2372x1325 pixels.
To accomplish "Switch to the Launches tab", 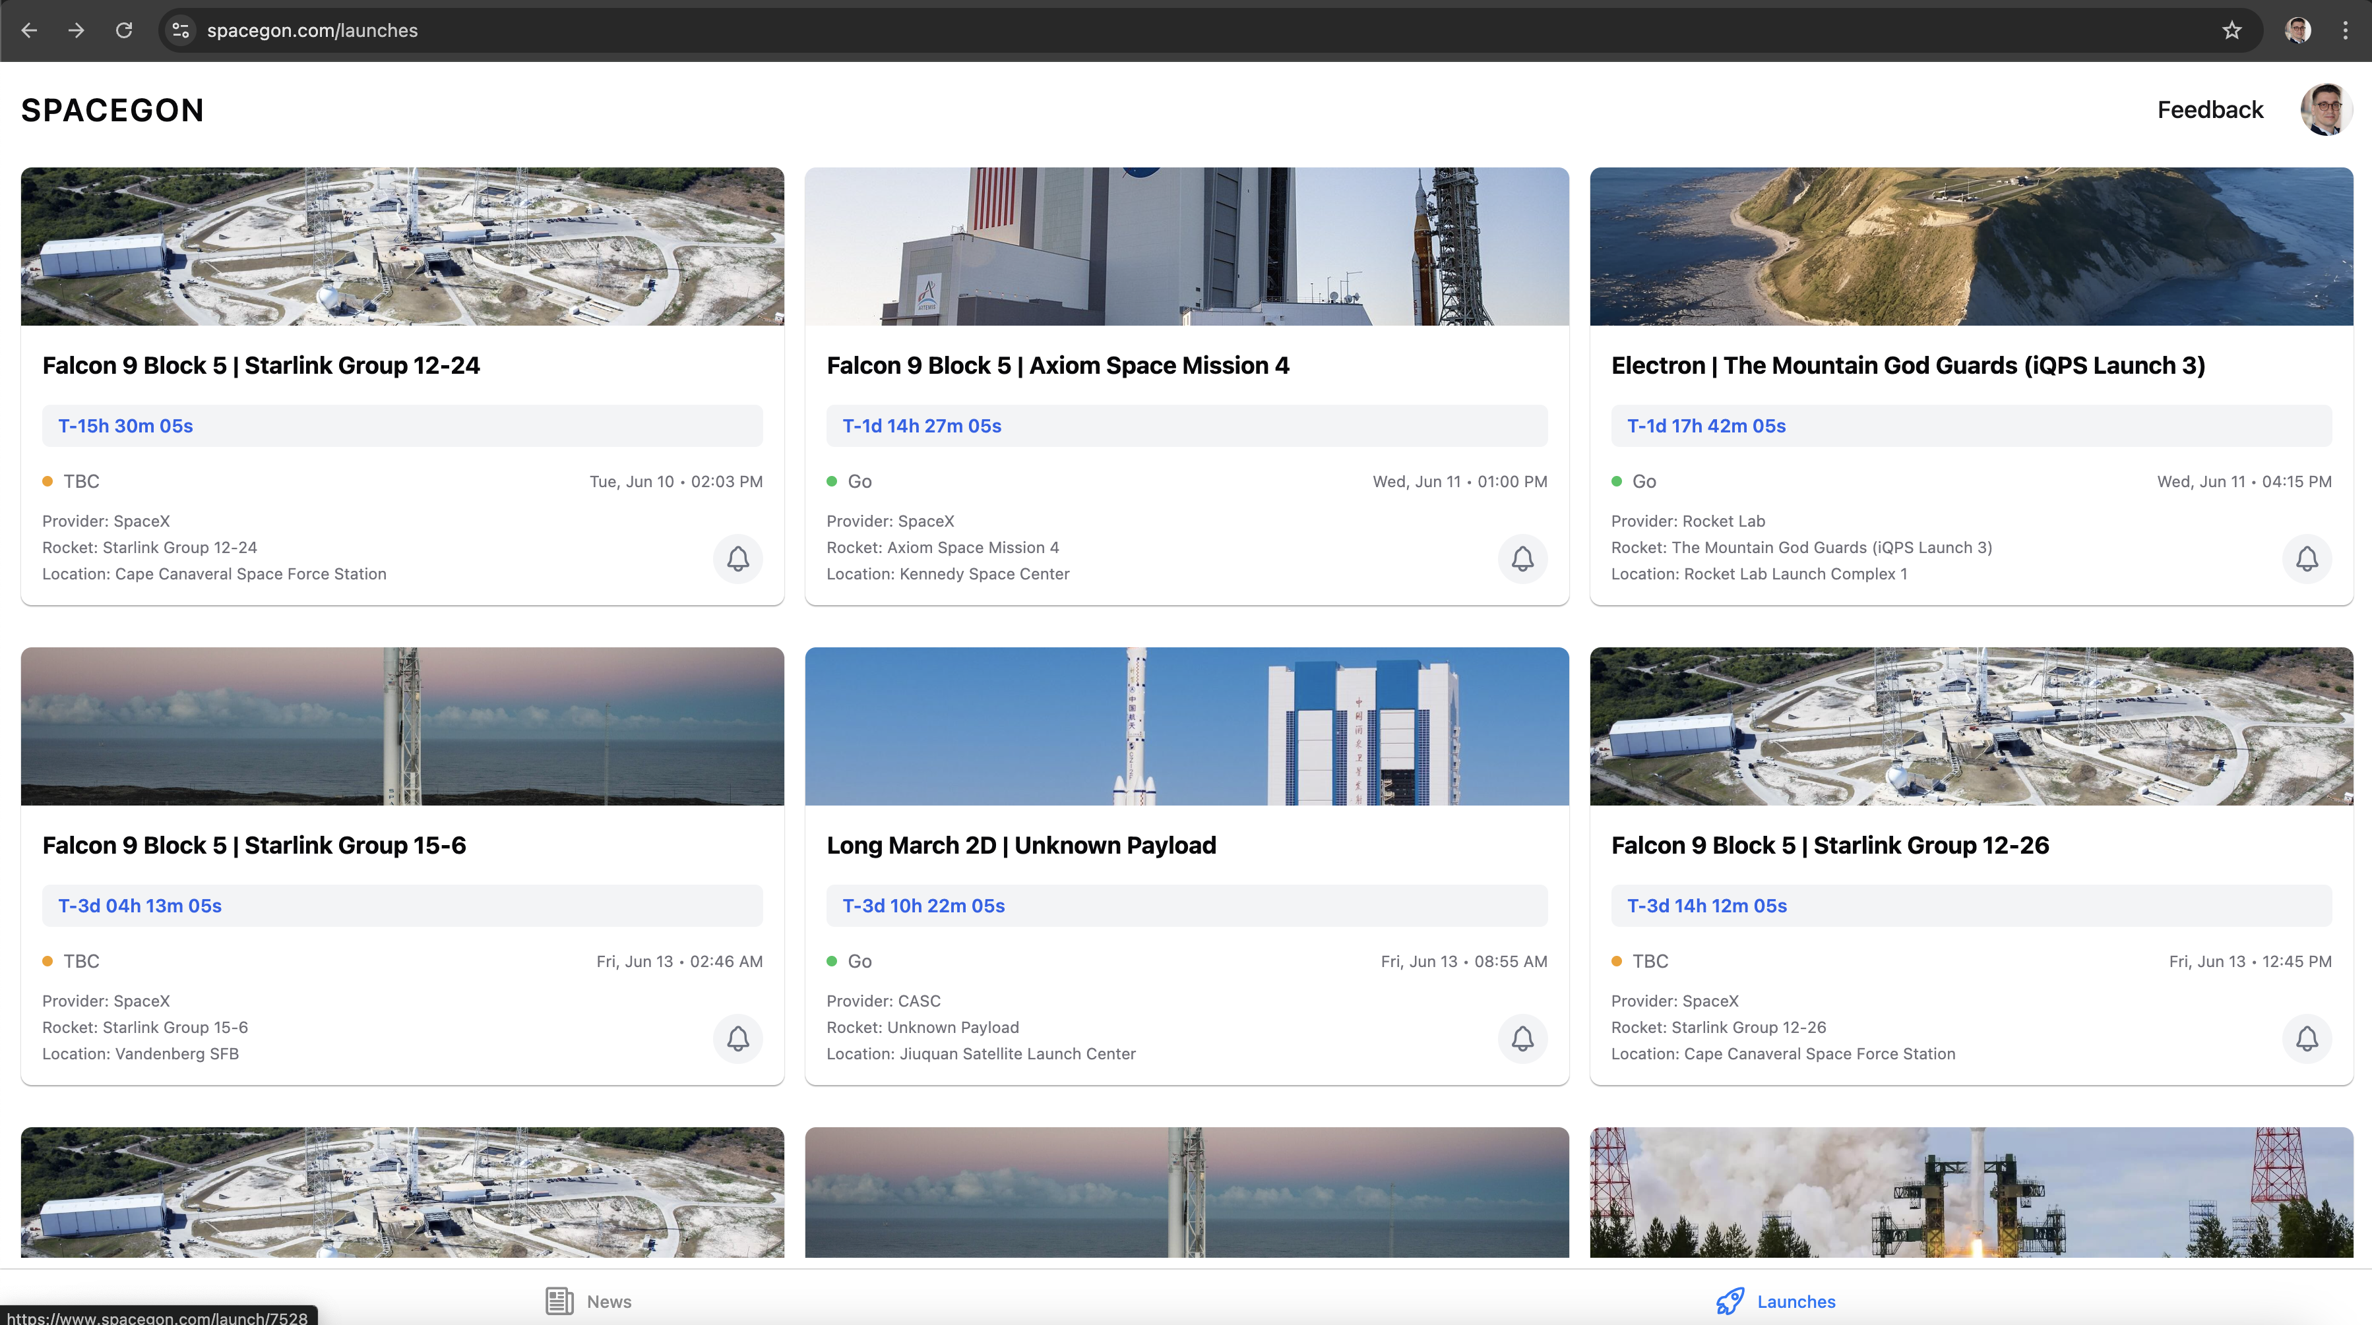I will point(1775,1301).
